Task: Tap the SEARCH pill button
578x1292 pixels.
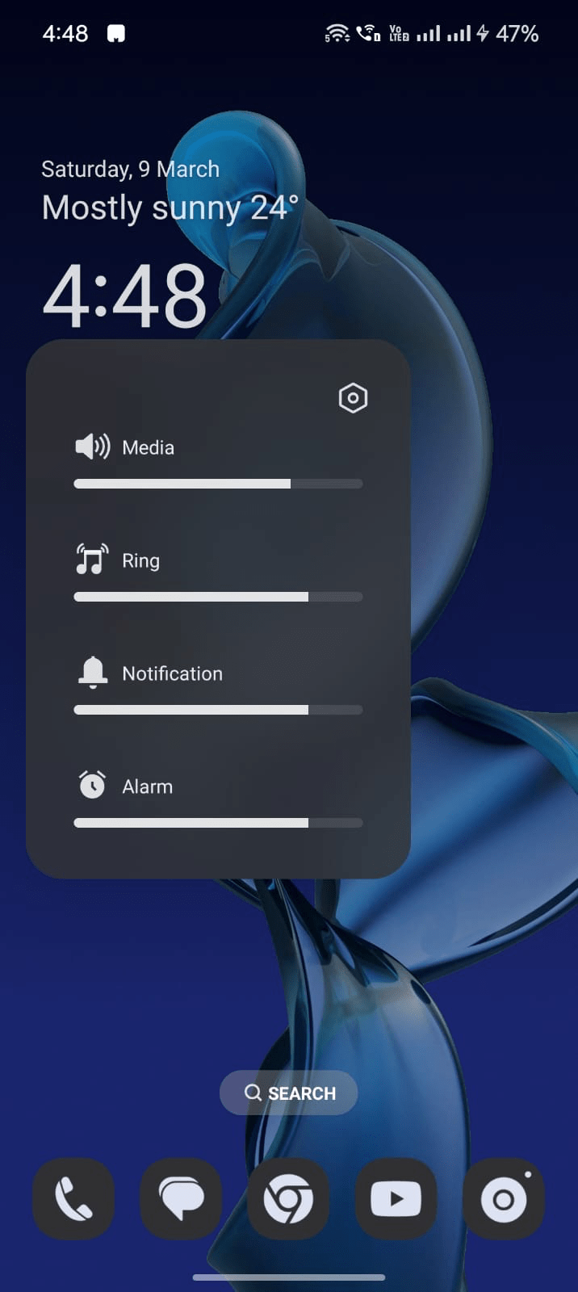Action: (289, 1093)
